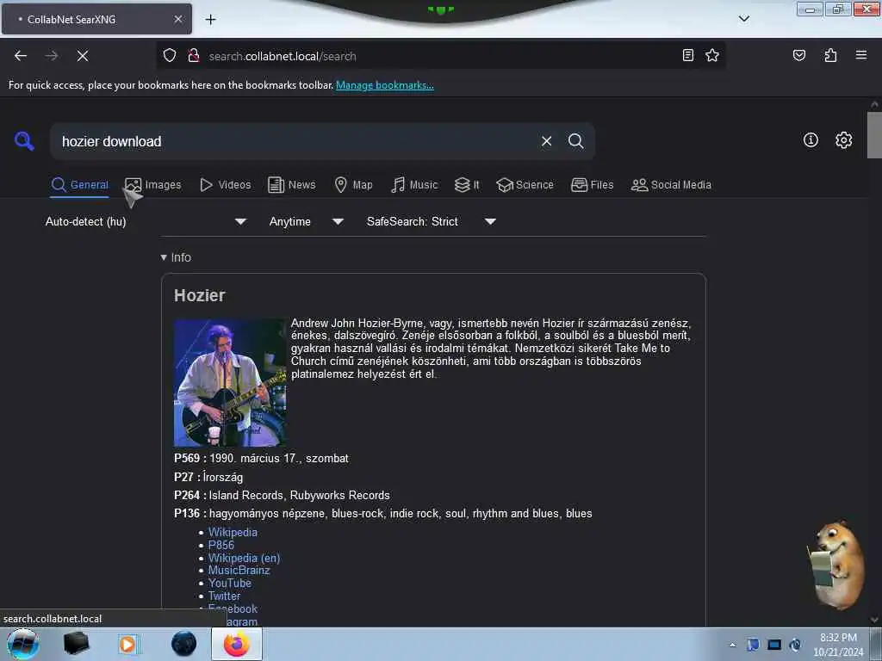This screenshot has height=661, width=882.
Task: Click the flag icon in system tray
Action: point(753,645)
